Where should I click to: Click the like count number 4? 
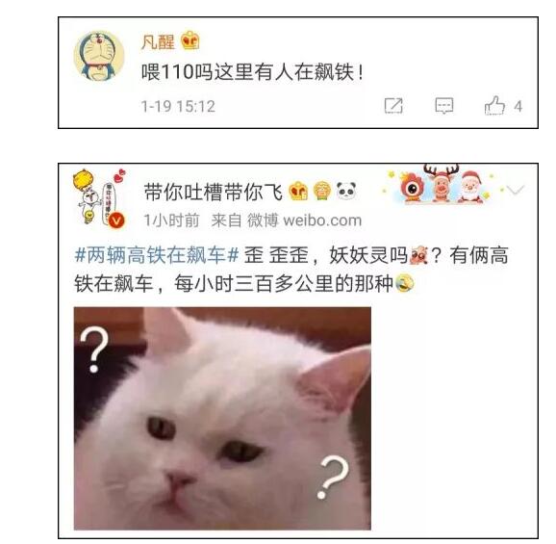pos(518,107)
